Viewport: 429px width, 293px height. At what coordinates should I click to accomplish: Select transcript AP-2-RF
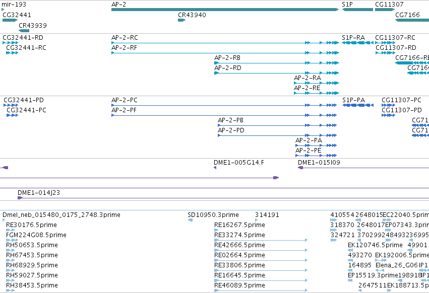pyautogui.click(x=225, y=53)
